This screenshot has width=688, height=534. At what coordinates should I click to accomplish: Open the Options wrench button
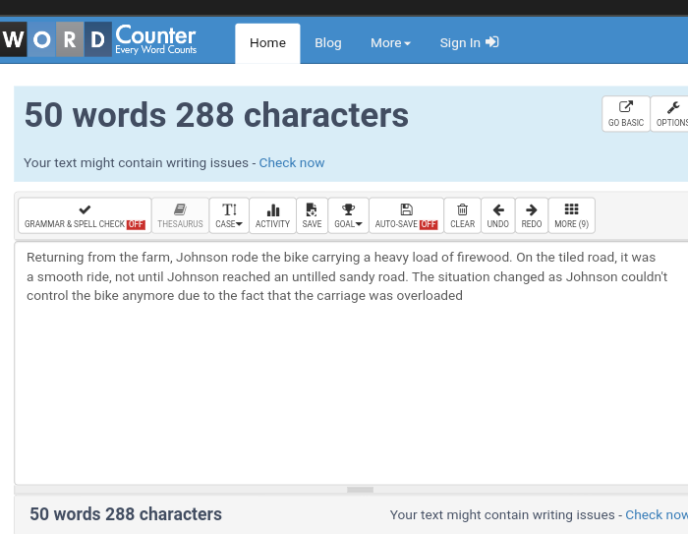point(671,114)
